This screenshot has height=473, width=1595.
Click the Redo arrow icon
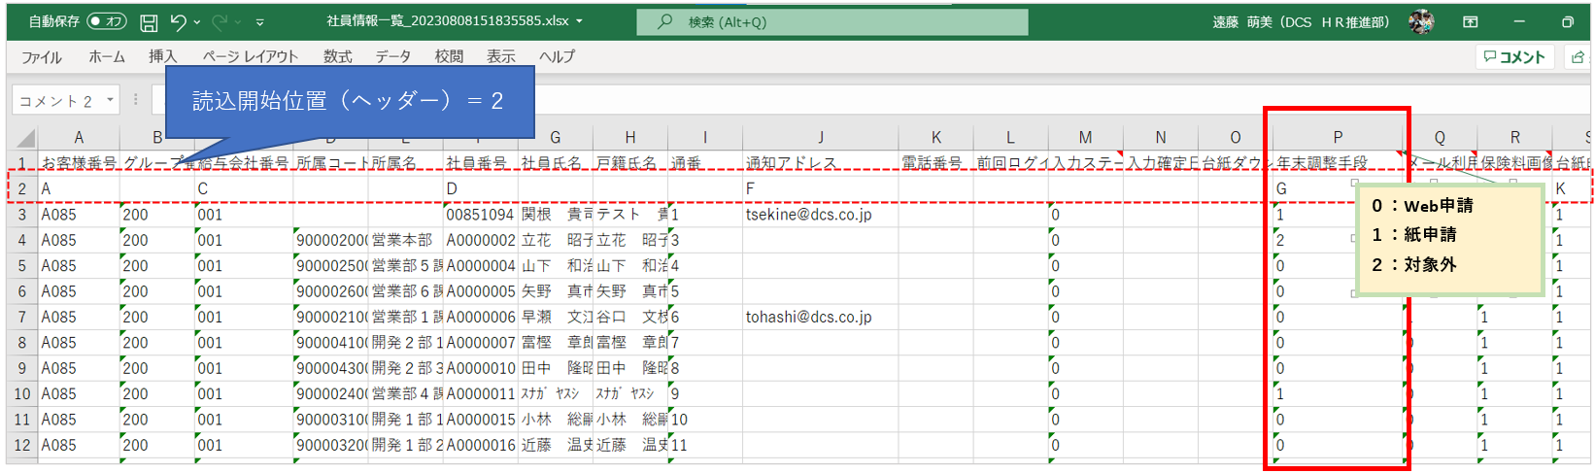click(x=220, y=21)
